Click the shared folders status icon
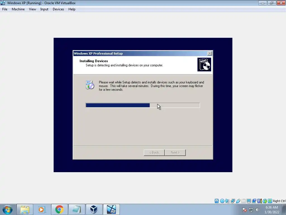The width and height of the screenshot is (286, 215). [x=244, y=201]
